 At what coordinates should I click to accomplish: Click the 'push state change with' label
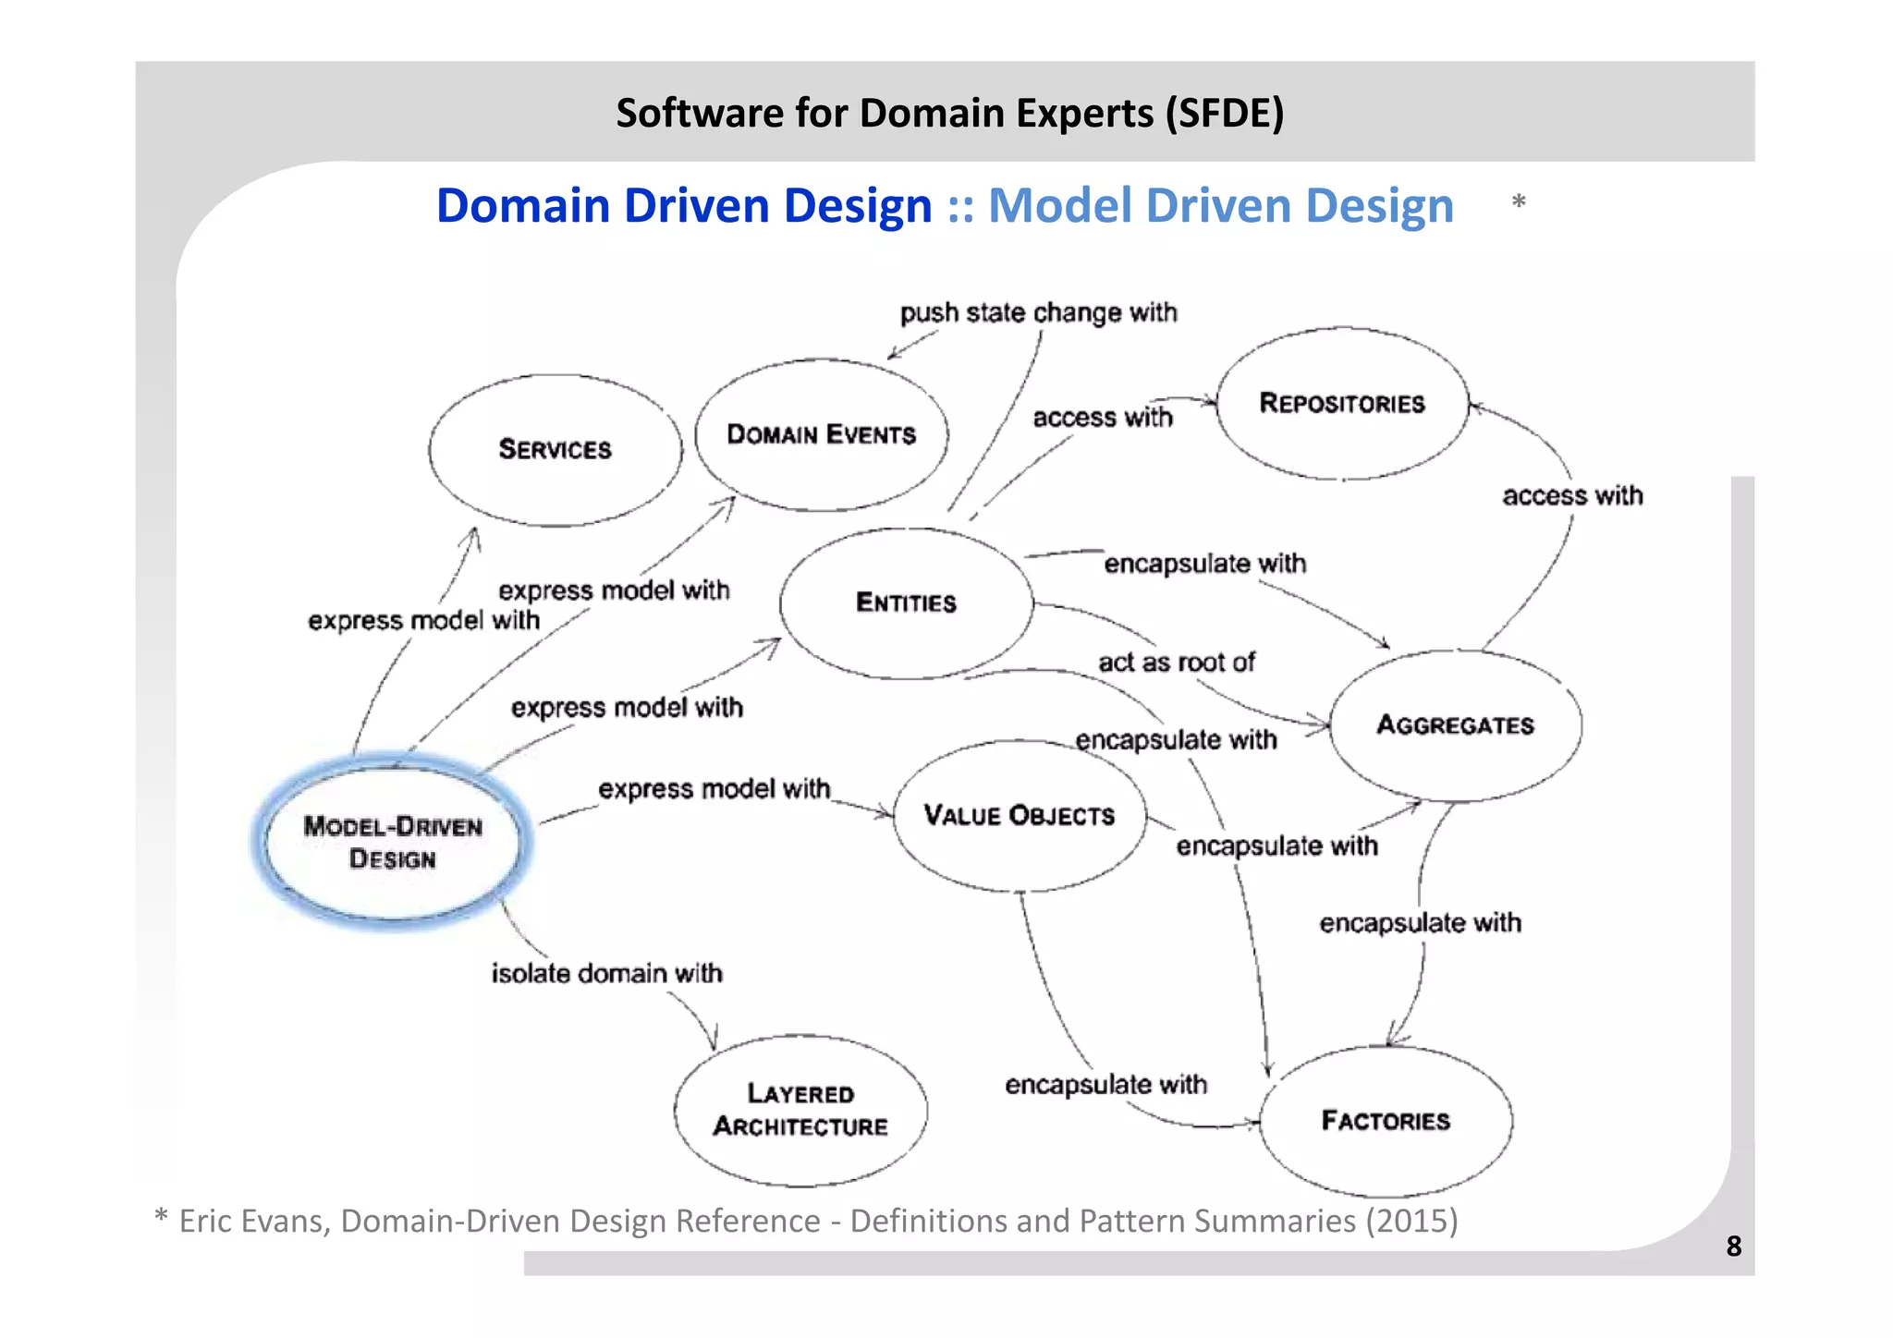1039,312
